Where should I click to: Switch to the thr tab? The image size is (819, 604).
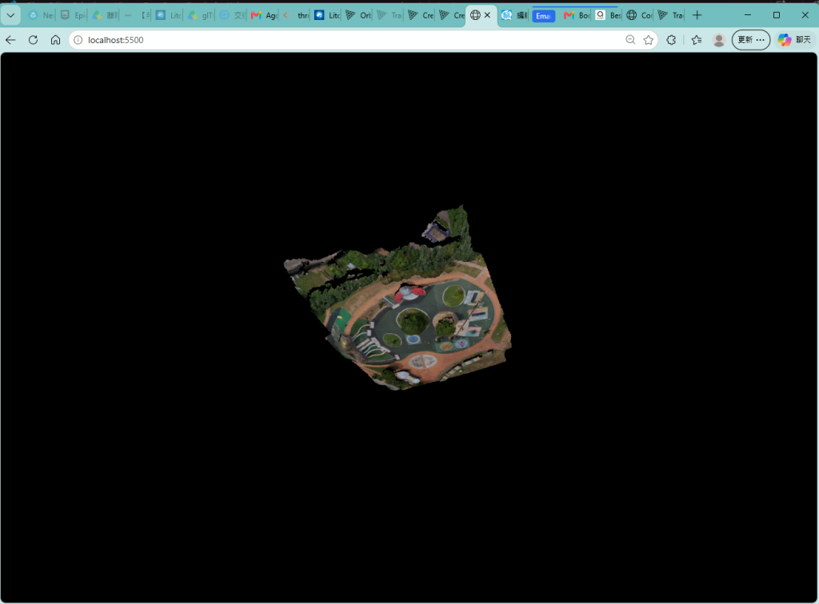point(296,15)
